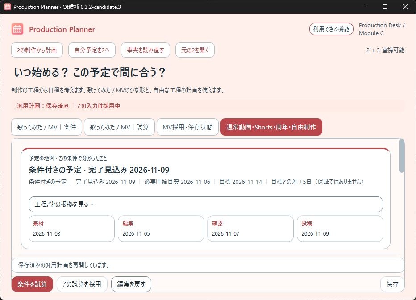
Task: Maximize the Production Planner window
Action: point(385,7)
